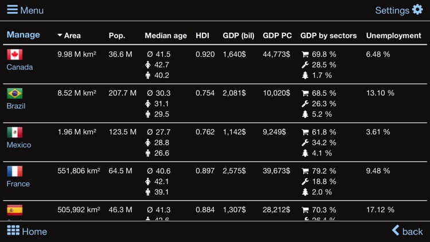Select the France flag icon
This screenshot has width=430, height=242.
(x=14, y=171)
